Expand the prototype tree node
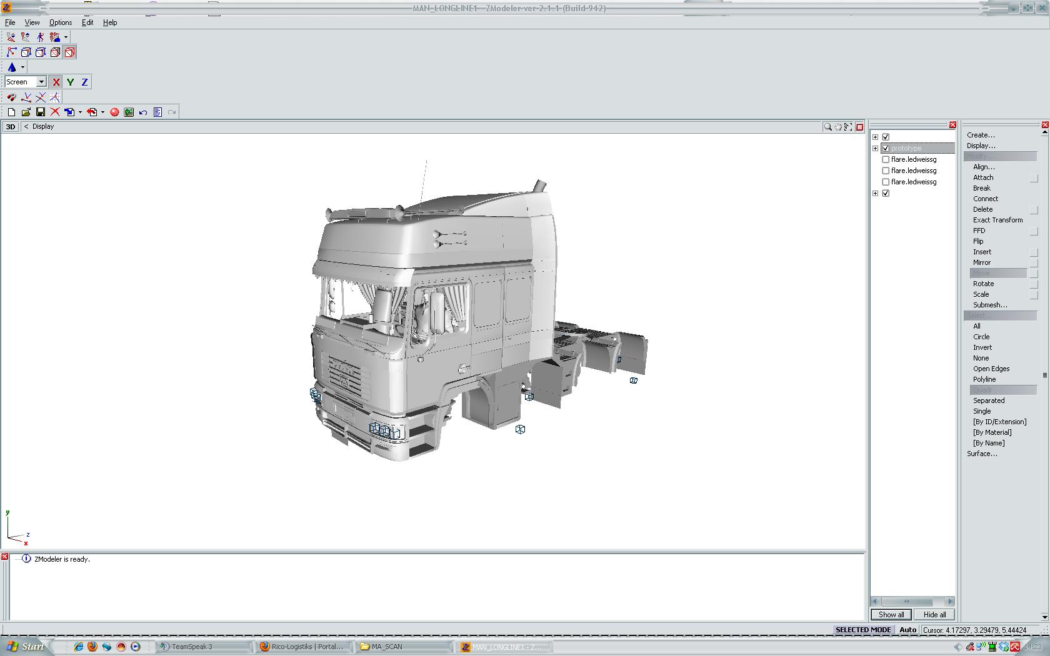The width and height of the screenshot is (1050, 656). [x=875, y=148]
